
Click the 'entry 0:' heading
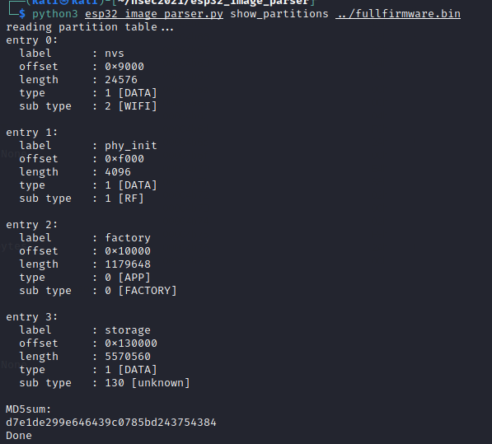(31, 40)
